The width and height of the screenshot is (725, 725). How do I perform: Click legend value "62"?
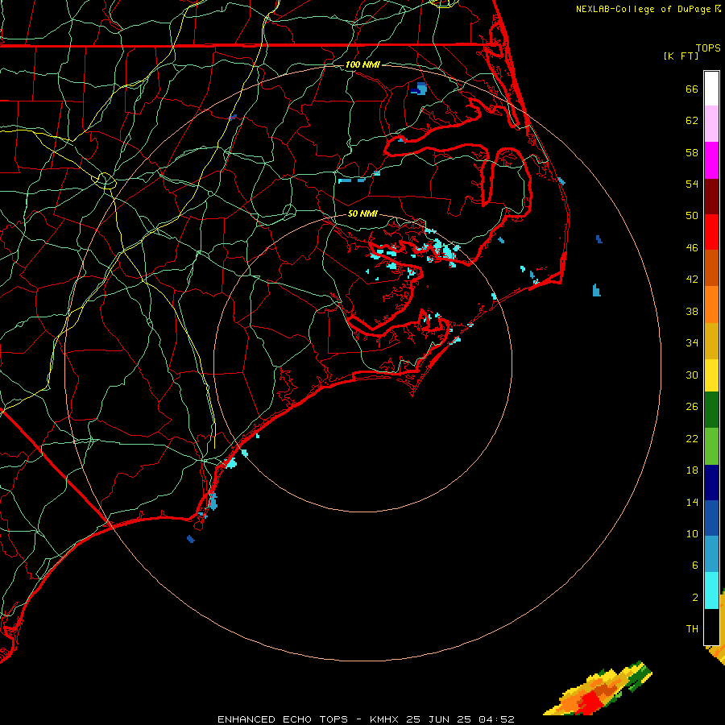click(692, 121)
